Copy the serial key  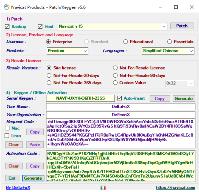tap(160, 99)
